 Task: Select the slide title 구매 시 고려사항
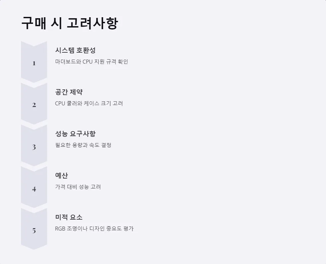[70, 23]
